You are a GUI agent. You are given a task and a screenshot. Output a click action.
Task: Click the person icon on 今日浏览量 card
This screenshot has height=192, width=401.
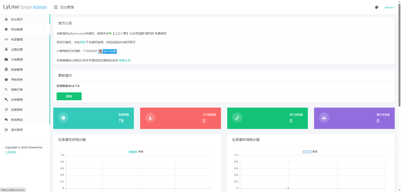[150, 118]
